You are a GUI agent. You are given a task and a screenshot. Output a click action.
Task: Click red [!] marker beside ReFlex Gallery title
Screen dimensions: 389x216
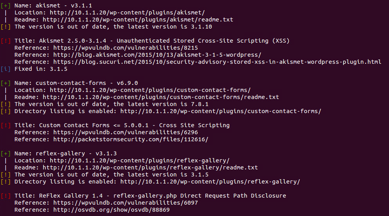tap(5, 196)
